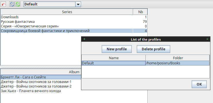Click the Delete profile button
The height and width of the screenshot is (103, 213).
(x=153, y=49)
